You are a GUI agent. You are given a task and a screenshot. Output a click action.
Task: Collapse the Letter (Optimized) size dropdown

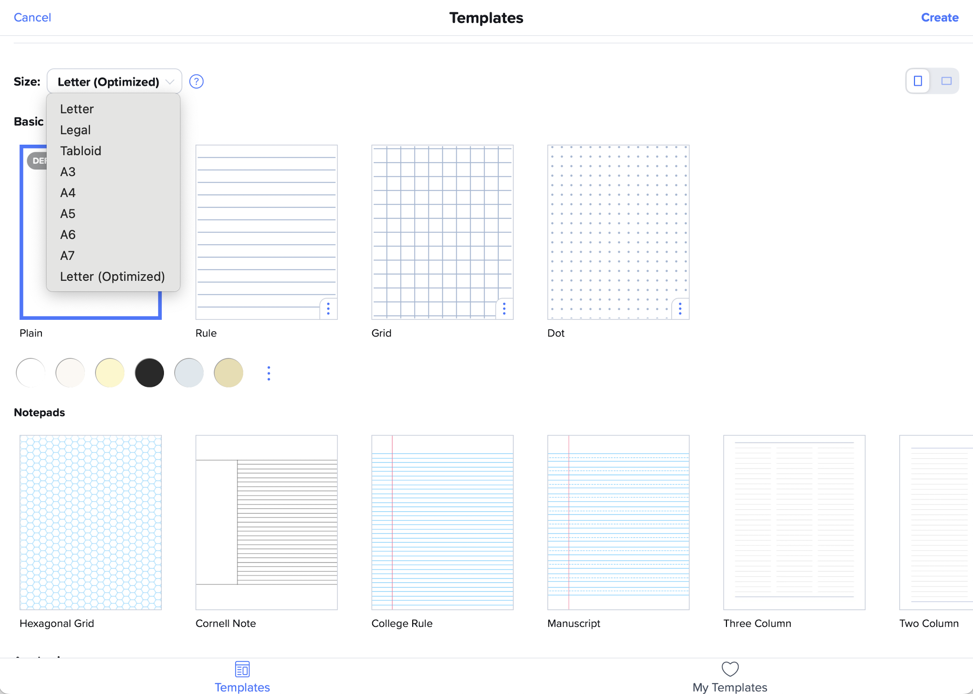coord(114,82)
